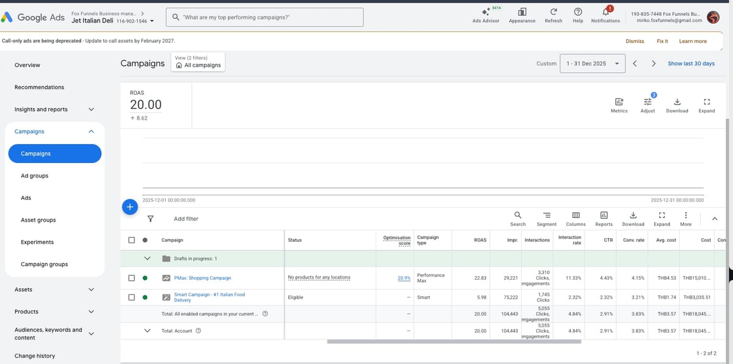Click the table Download icon
The height and width of the screenshot is (364, 733).
[x=633, y=215]
